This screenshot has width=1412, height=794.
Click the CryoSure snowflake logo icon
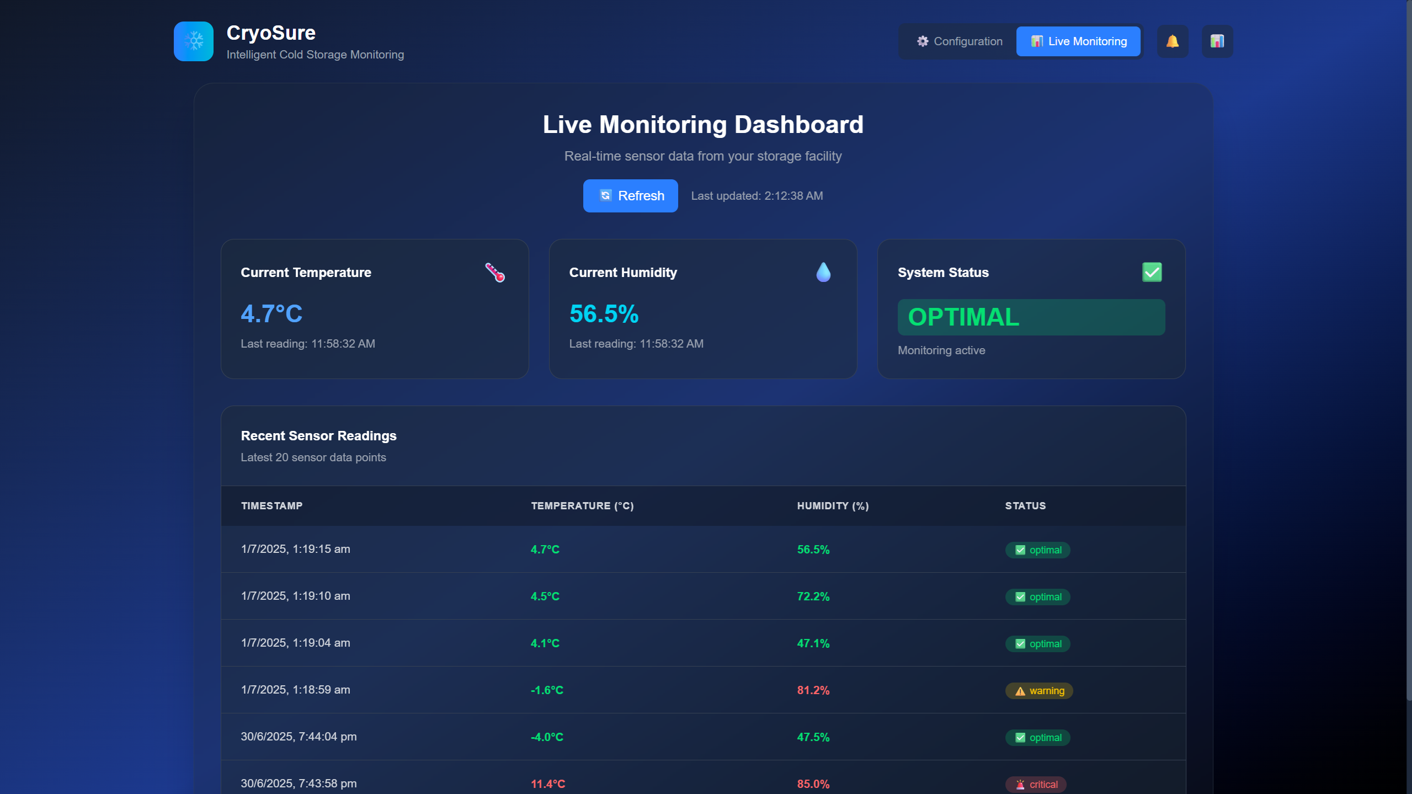(x=193, y=41)
